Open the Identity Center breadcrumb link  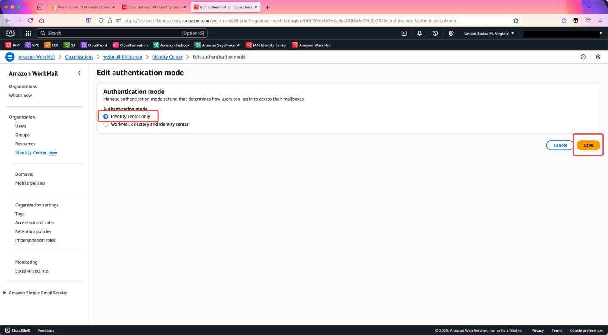click(167, 57)
